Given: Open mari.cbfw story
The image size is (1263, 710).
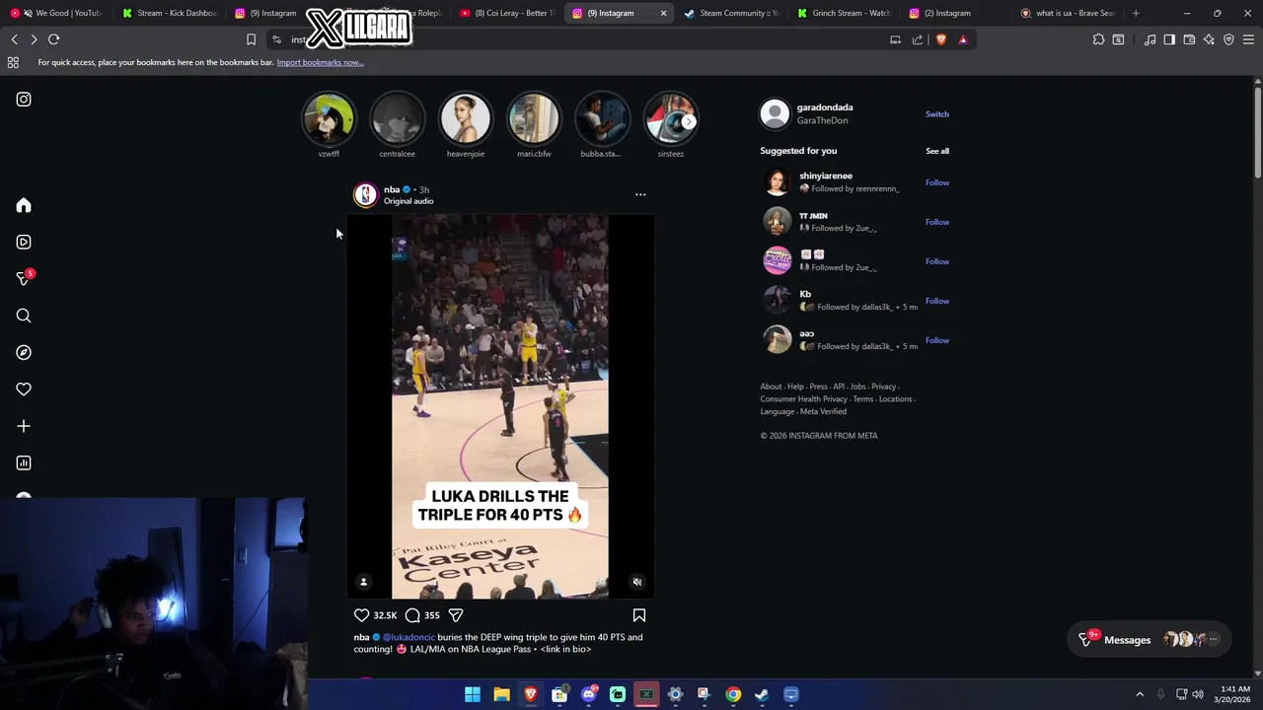Looking at the screenshot, I should coord(534,119).
